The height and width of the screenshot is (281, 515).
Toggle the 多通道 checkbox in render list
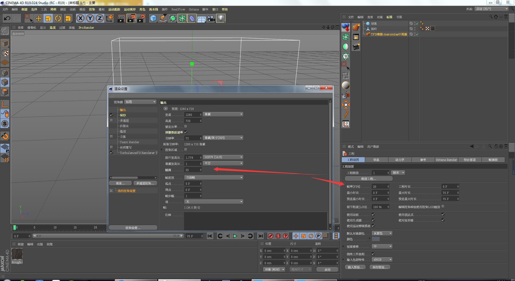(112, 120)
